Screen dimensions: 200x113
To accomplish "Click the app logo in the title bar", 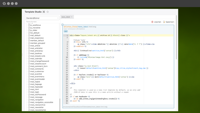I will tap(4, 4).
